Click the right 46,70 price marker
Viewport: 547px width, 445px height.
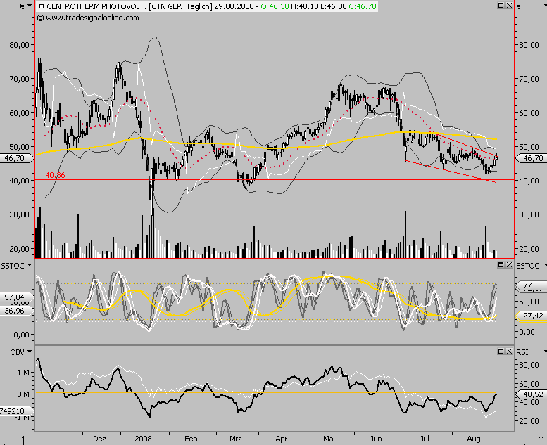(532, 158)
